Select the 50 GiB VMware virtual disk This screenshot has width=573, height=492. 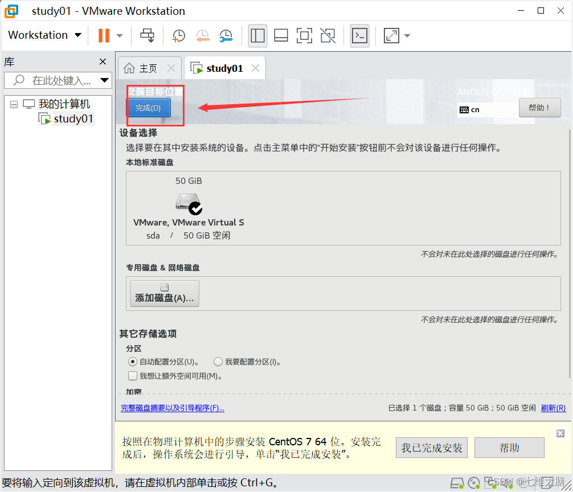(189, 208)
